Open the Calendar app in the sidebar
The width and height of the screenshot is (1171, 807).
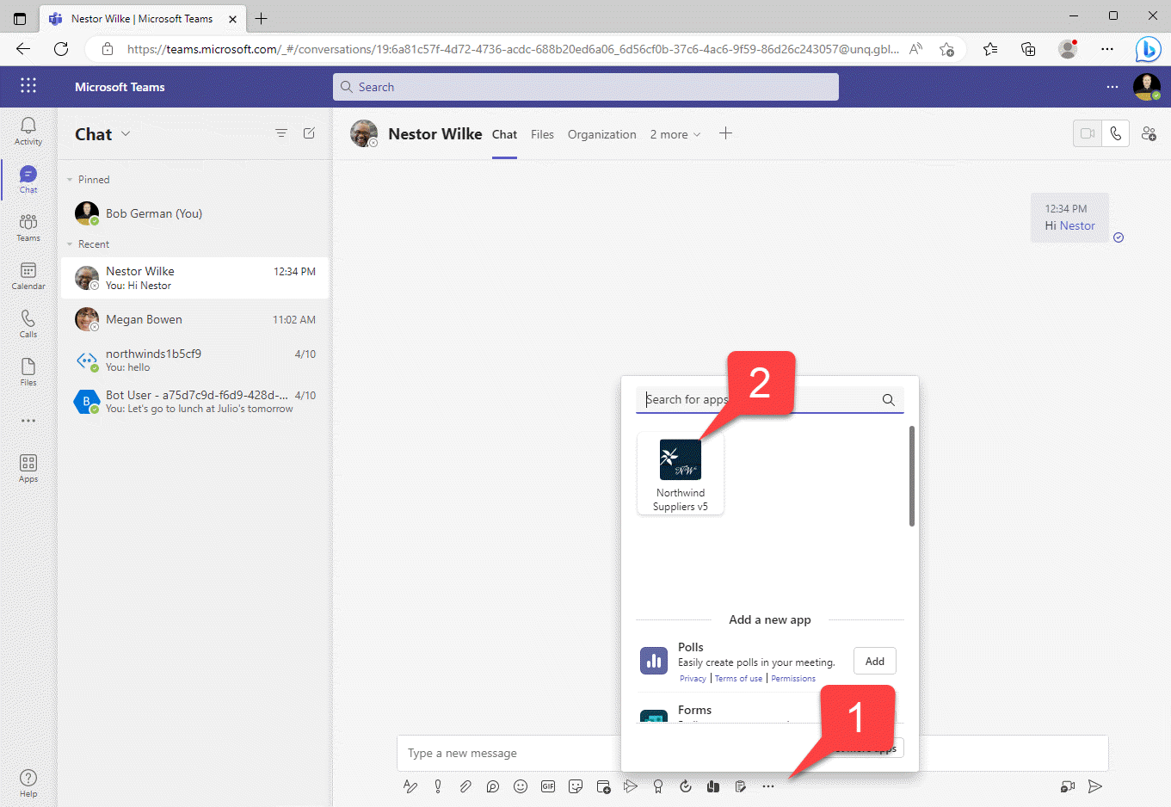[x=28, y=275]
